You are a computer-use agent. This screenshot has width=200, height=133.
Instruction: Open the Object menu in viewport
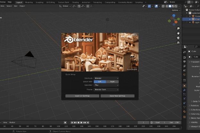pos(22,6)
